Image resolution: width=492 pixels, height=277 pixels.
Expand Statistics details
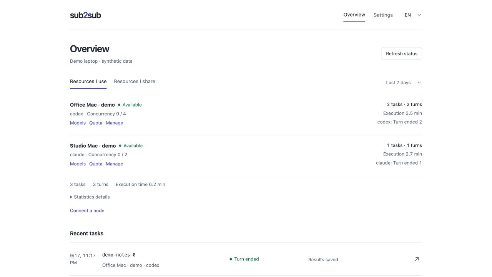click(x=90, y=197)
